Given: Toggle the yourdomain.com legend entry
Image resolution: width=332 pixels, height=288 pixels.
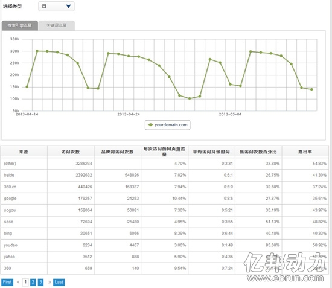Looking at the screenshot, I should click(x=168, y=125).
